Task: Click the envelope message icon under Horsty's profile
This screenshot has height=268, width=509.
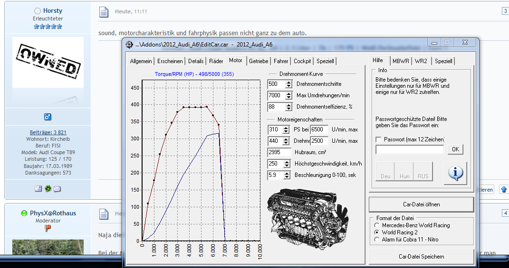Action: click(x=57, y=189)
